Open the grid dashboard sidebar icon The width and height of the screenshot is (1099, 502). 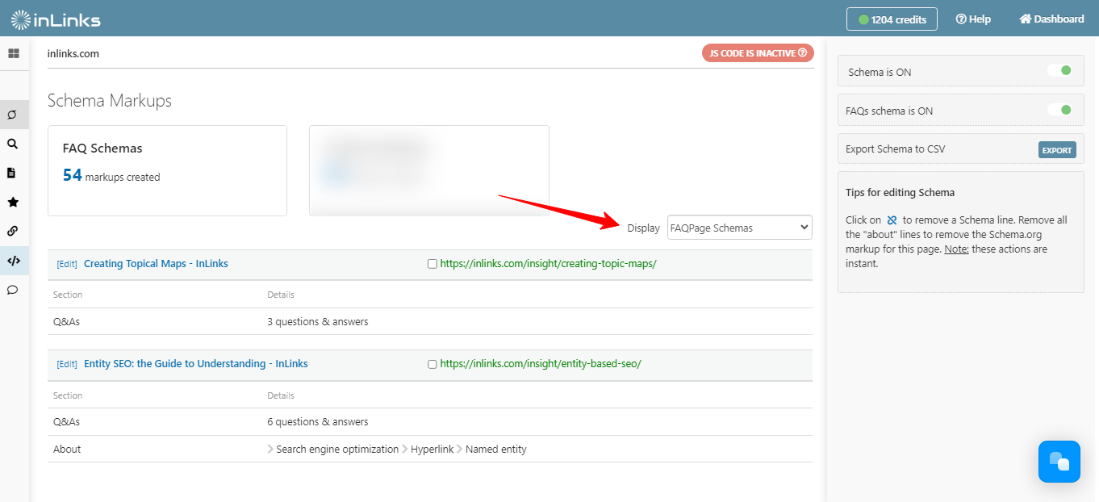pos(13,53)
